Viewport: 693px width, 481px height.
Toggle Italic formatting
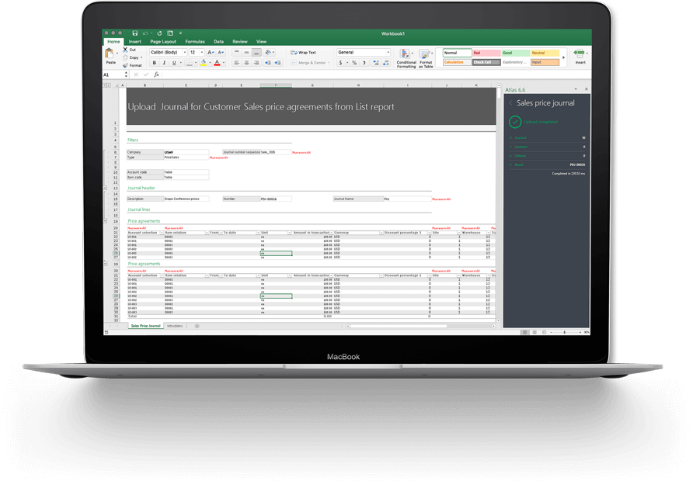point(164,63)
